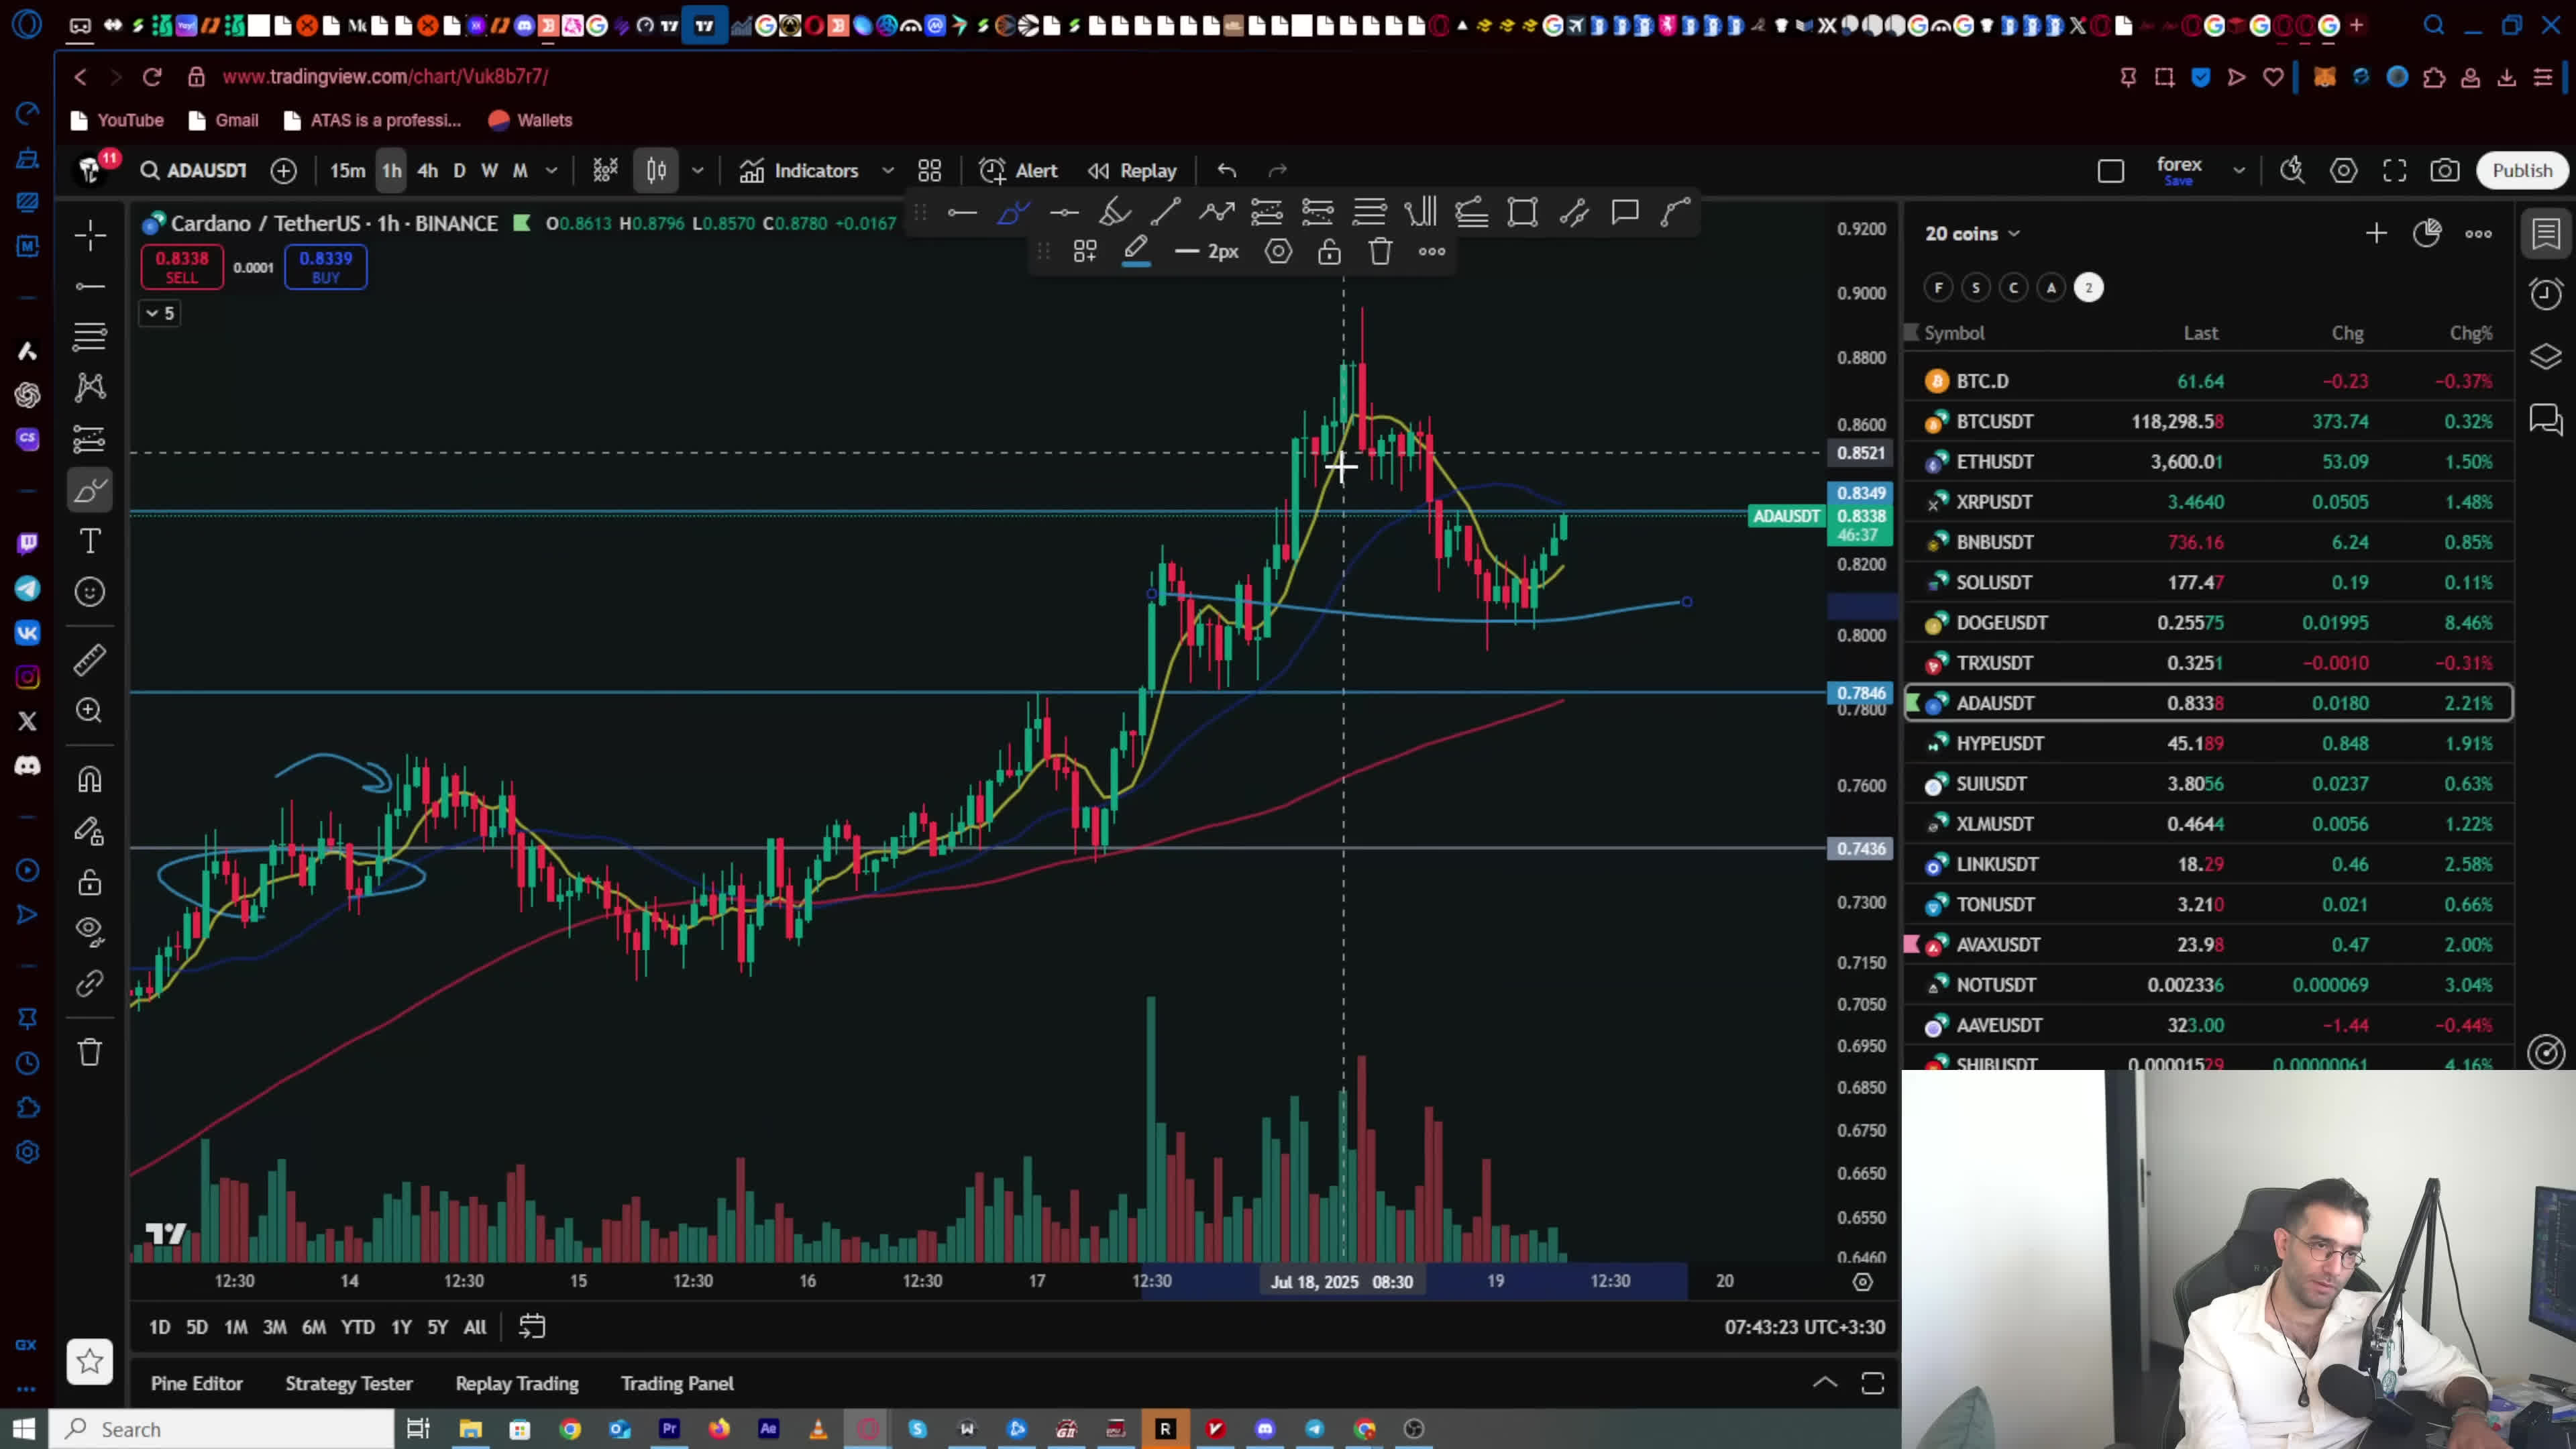The height and width of the screenshot is (1449, 2576).
Task: Click the Windows taskbar Search box
Action: 222,1429
